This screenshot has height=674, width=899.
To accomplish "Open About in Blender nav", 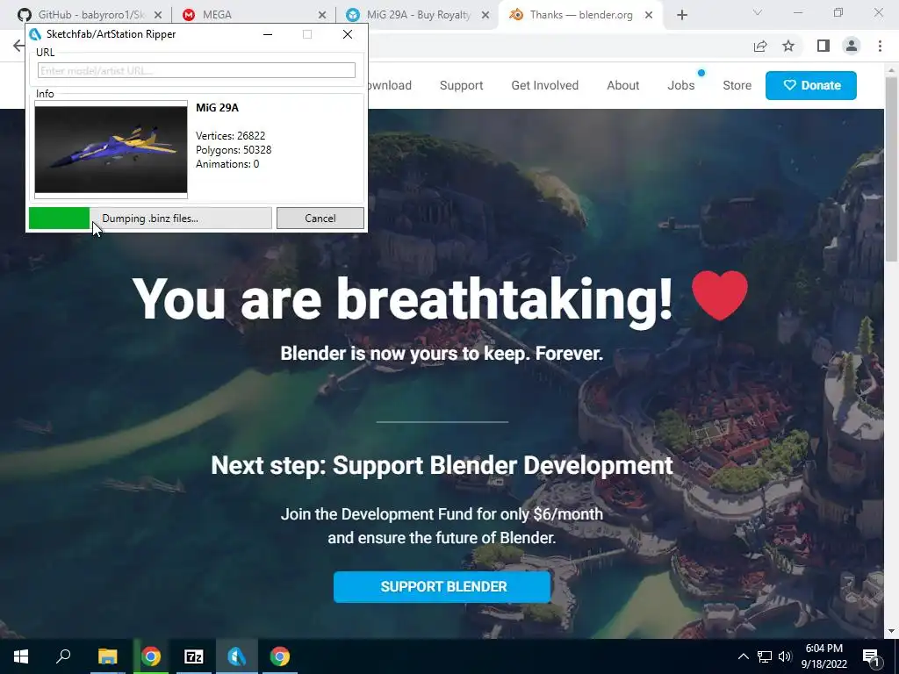I will point(622,85).
